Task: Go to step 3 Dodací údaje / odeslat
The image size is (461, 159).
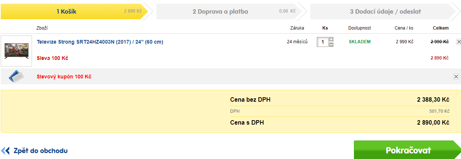Action: 383,11
